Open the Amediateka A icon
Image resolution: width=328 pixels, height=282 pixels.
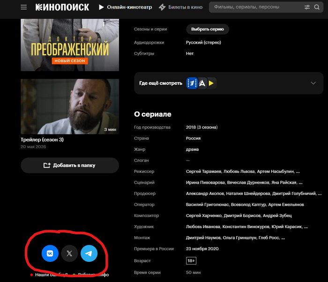pyautogui.click(x=202, y=83)
